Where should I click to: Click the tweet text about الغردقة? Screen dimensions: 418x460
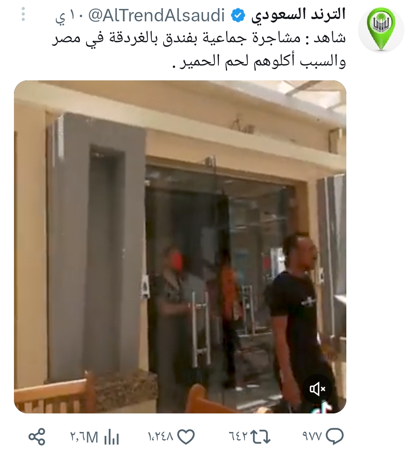point(199,50)
